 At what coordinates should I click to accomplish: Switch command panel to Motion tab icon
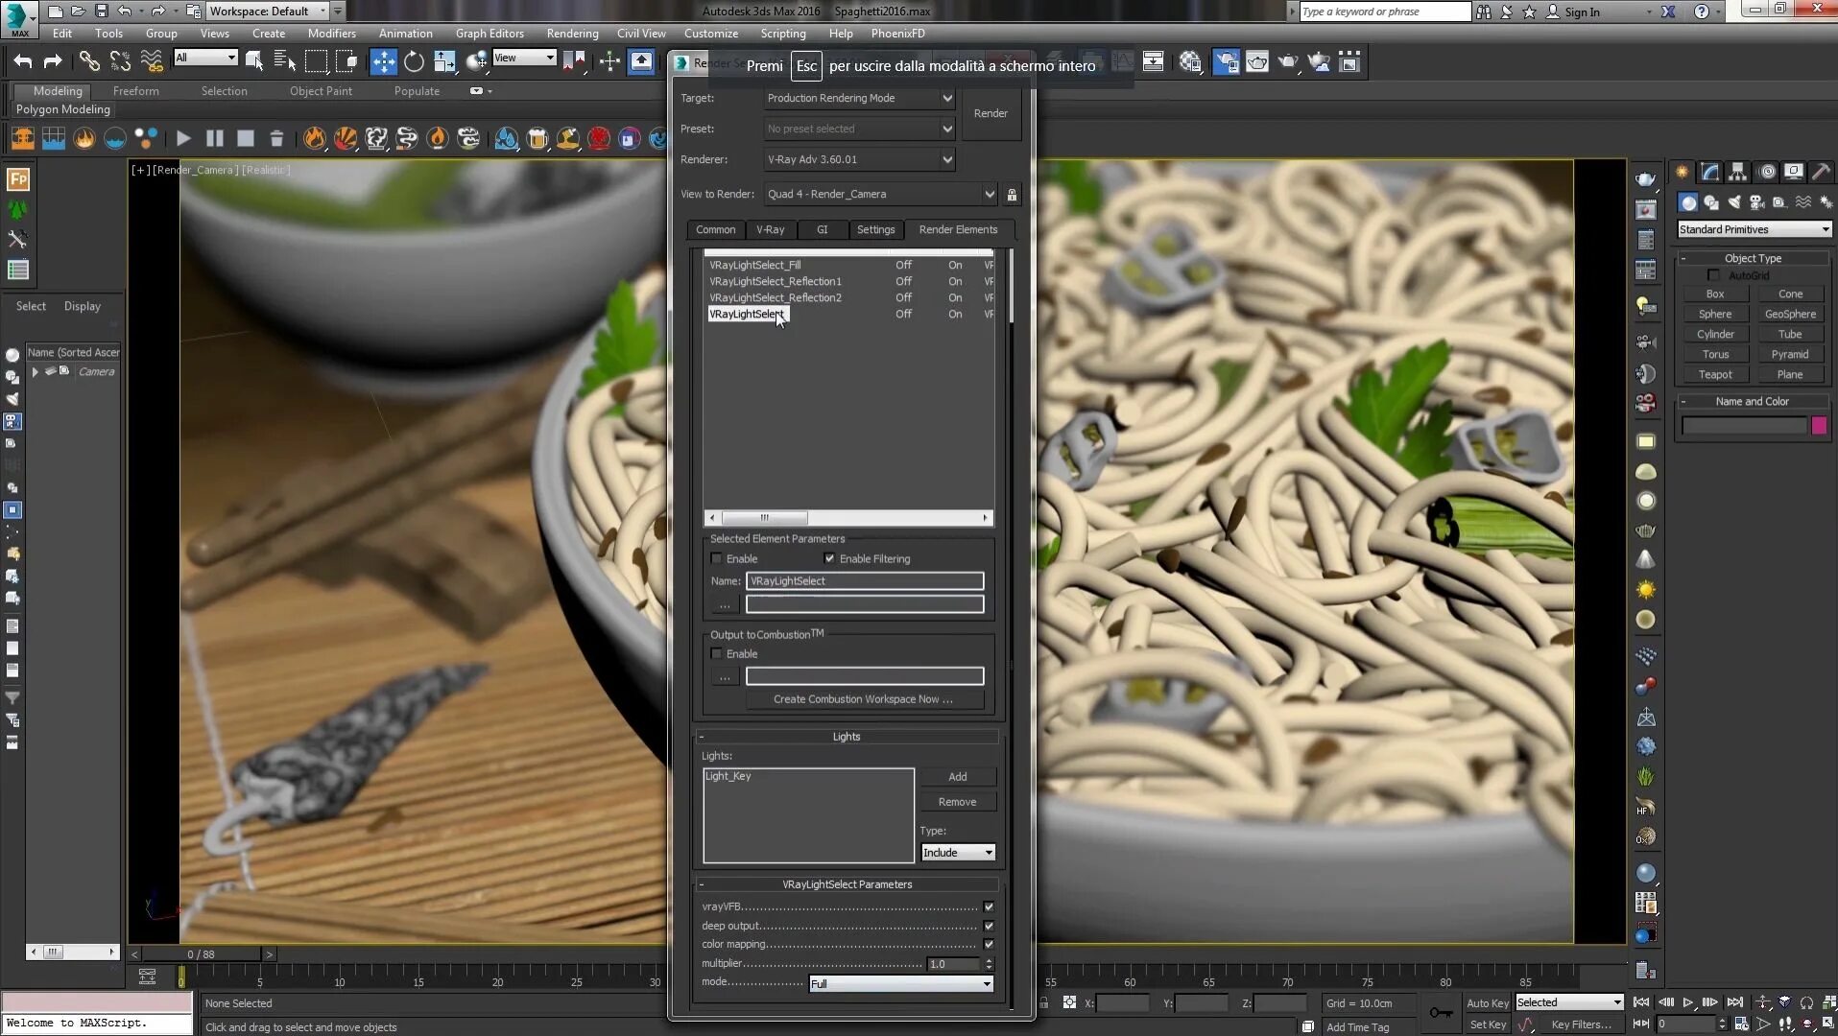(1767, 172)
